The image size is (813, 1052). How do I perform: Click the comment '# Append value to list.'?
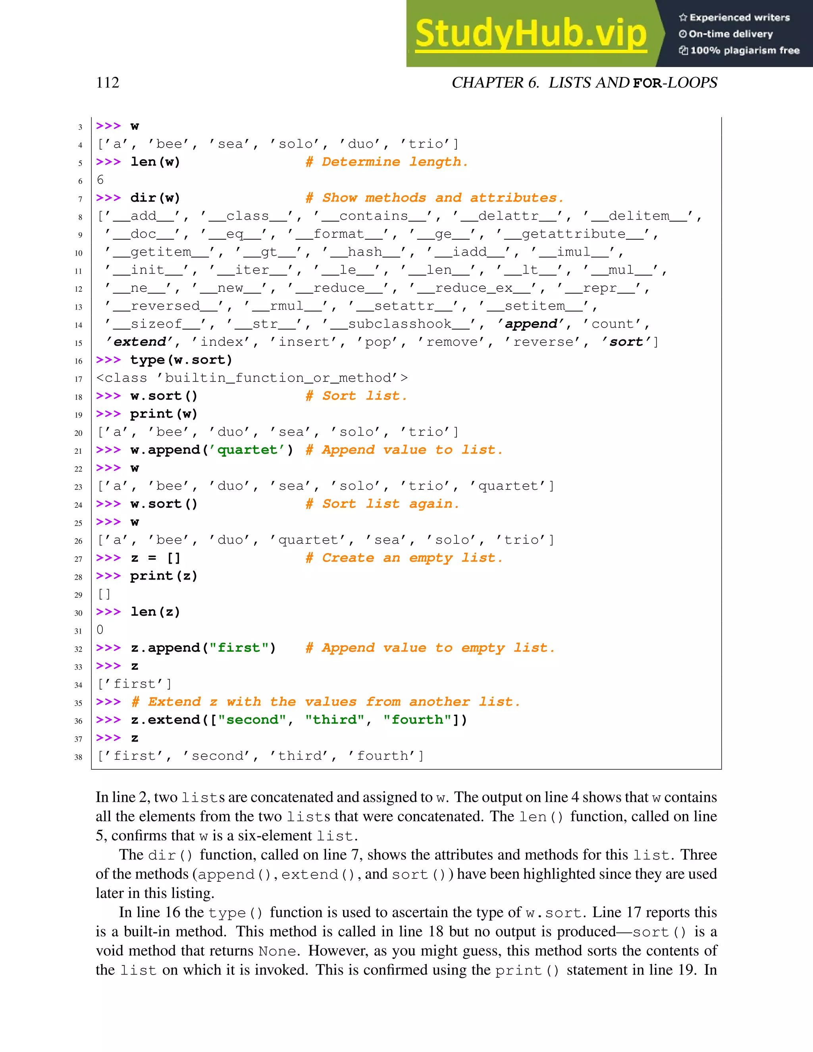coord(404,450)
